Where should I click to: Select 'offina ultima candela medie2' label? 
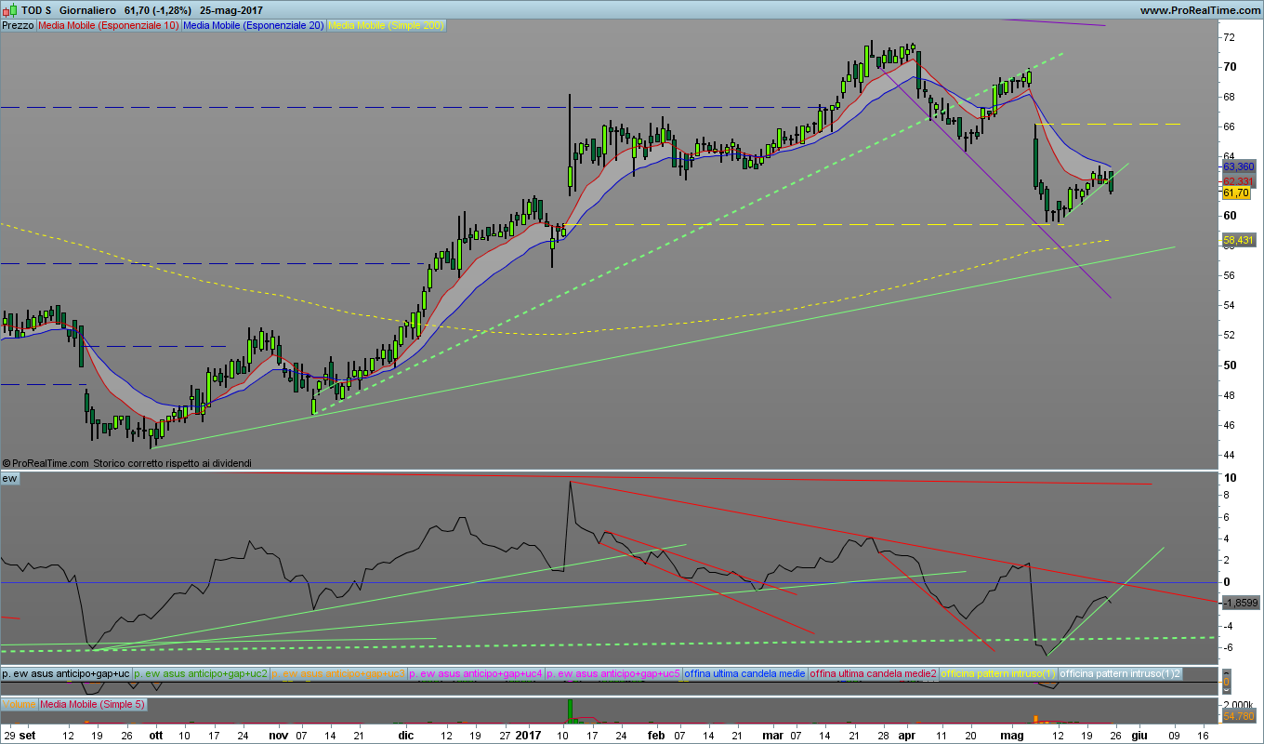tap(874, 672)
